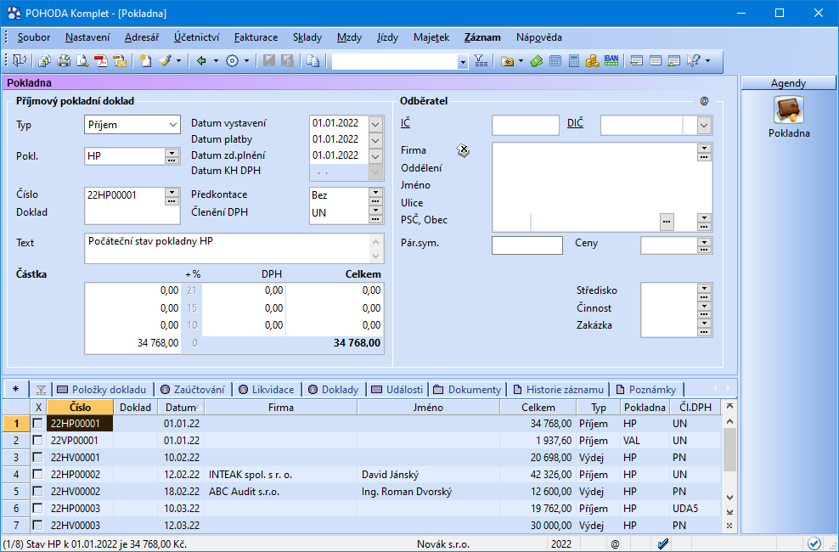Click the DIČ label link
Image resolution: width=839 pixels, height=552 pixels.
pyautogui.click(x=575, y=123)
